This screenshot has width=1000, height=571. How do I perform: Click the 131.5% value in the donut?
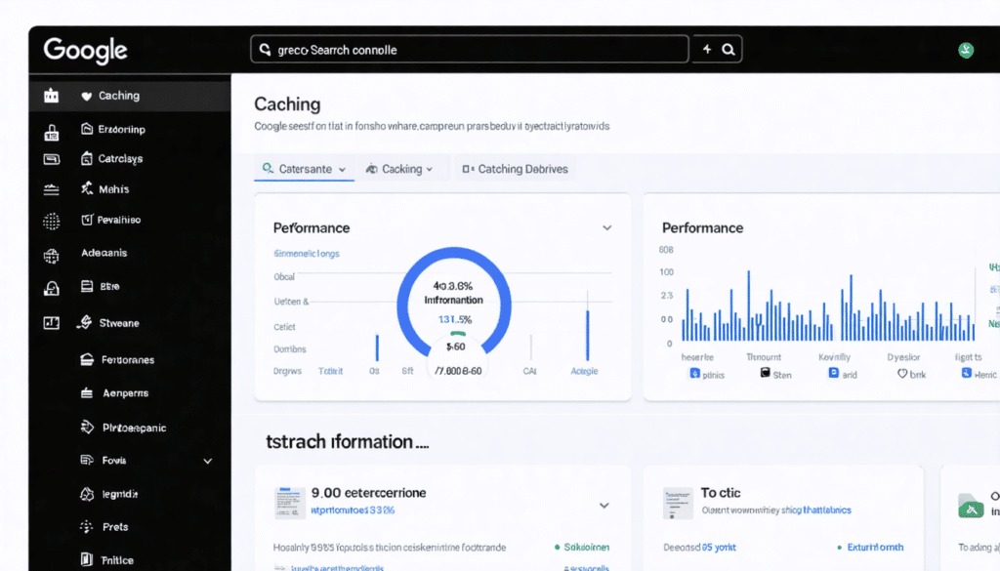pyautogui.click(x=455, y=319)
